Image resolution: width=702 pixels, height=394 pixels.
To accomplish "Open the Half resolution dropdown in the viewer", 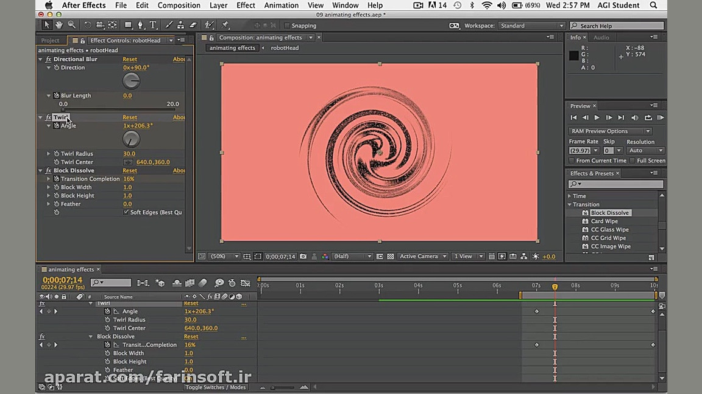I will (352, 257).
